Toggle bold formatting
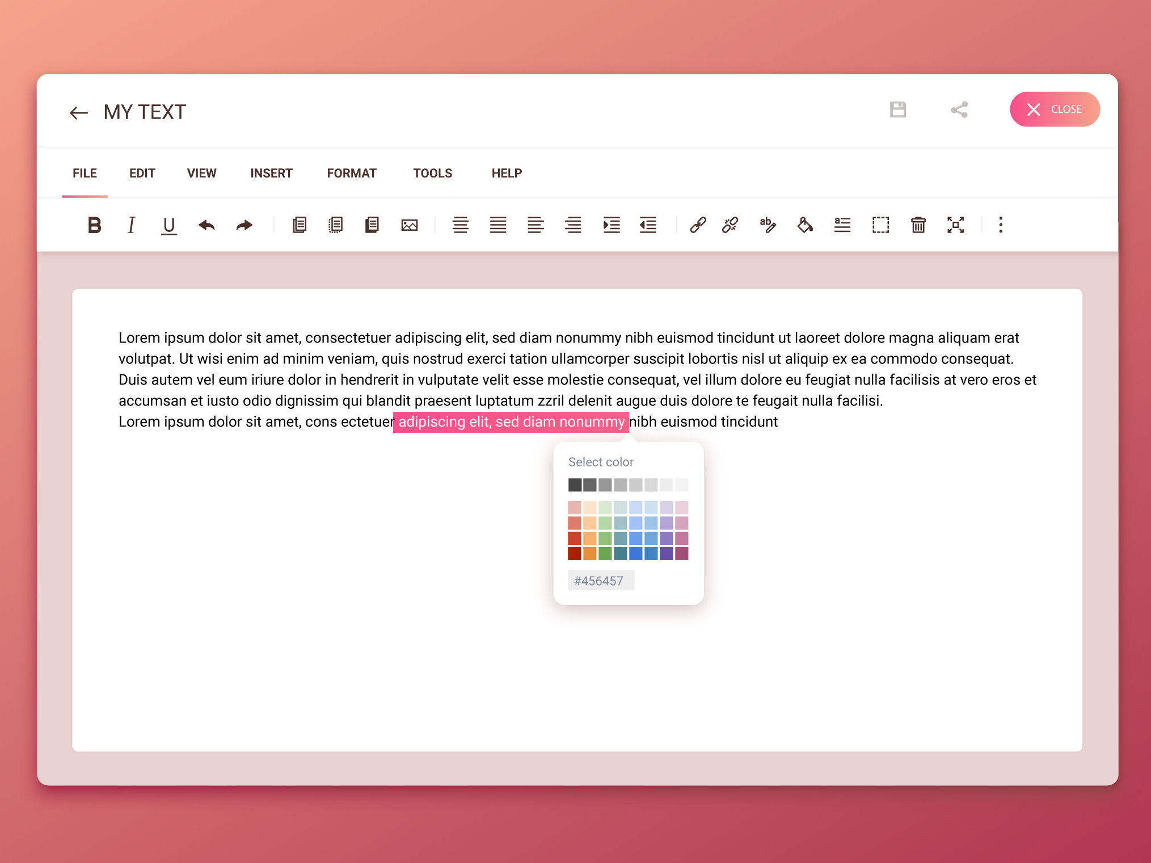The width and height of the screenshot is (1151, 863). 94,225
